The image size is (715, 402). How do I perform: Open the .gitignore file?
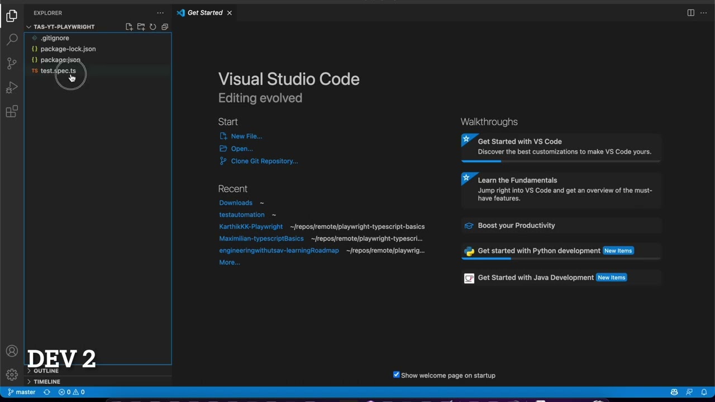(x=55, y=38)
